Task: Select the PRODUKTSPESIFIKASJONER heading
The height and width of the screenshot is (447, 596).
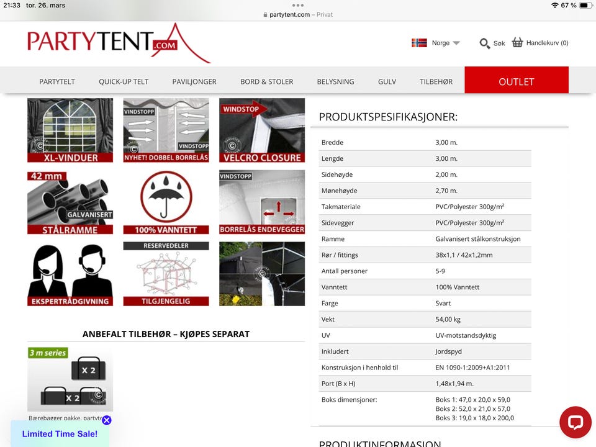Action: [x=388, y=117]
